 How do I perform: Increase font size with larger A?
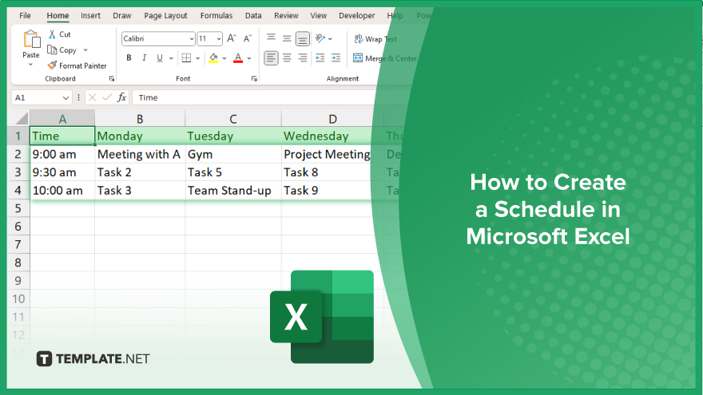[232, 38]
